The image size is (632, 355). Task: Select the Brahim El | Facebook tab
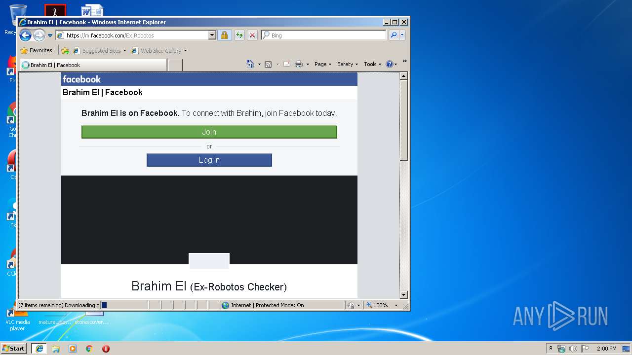pyautogui.click(x=93, y=65)
